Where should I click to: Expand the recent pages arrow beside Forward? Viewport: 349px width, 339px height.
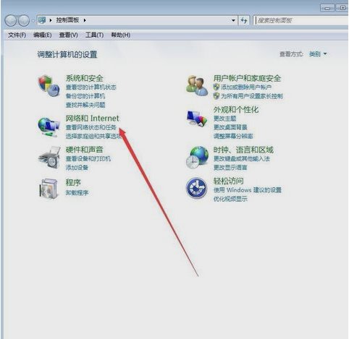[33, 21]
